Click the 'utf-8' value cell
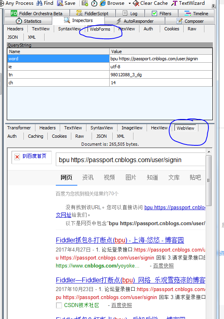224x319 pixels. pos(161,67)
